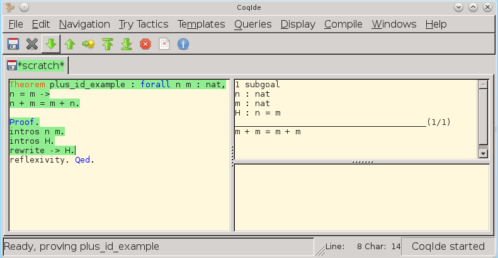Click the 'CoqIde started' status label

[x=448, y=246]
